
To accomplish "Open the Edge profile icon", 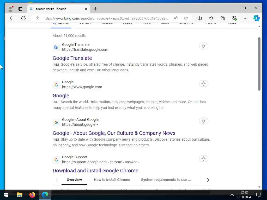I will pos(11,9).
